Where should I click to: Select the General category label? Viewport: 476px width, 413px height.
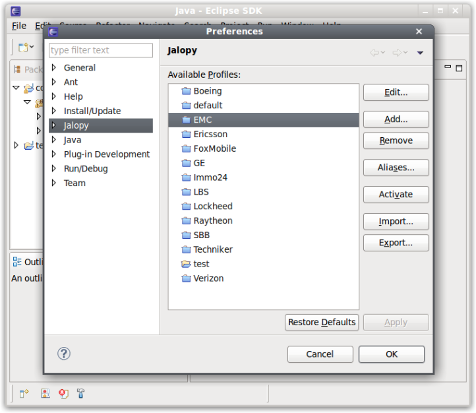coord(80,68)
